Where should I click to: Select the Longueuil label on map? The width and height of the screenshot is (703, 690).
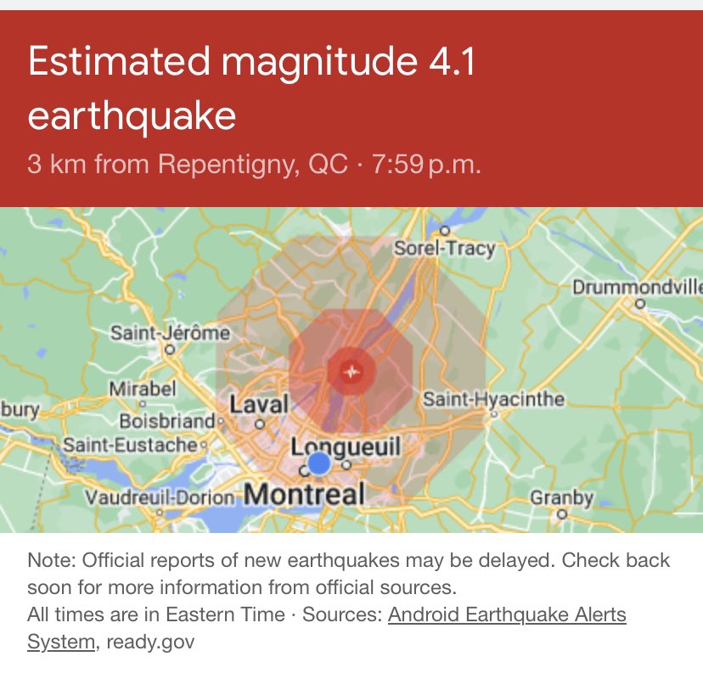pyautogui.click(x=346, y=446)
